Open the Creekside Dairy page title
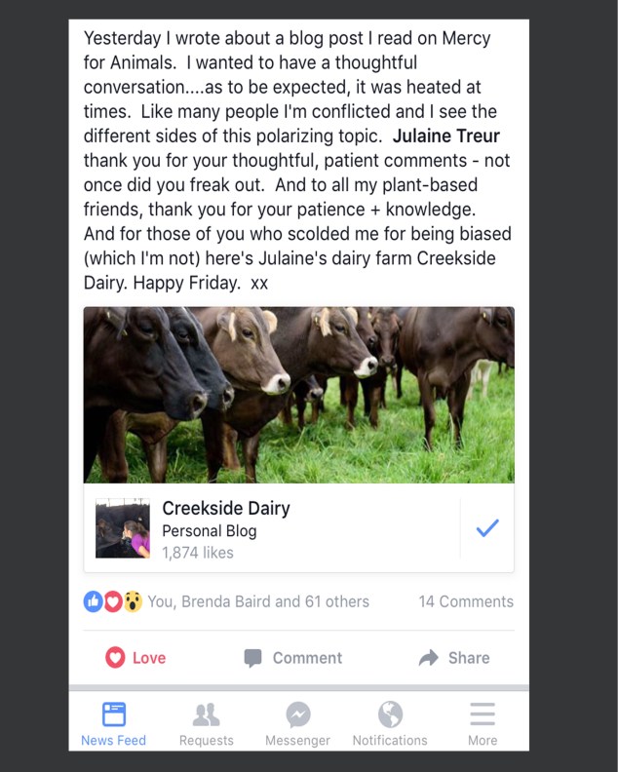 (x=225, y=508)
